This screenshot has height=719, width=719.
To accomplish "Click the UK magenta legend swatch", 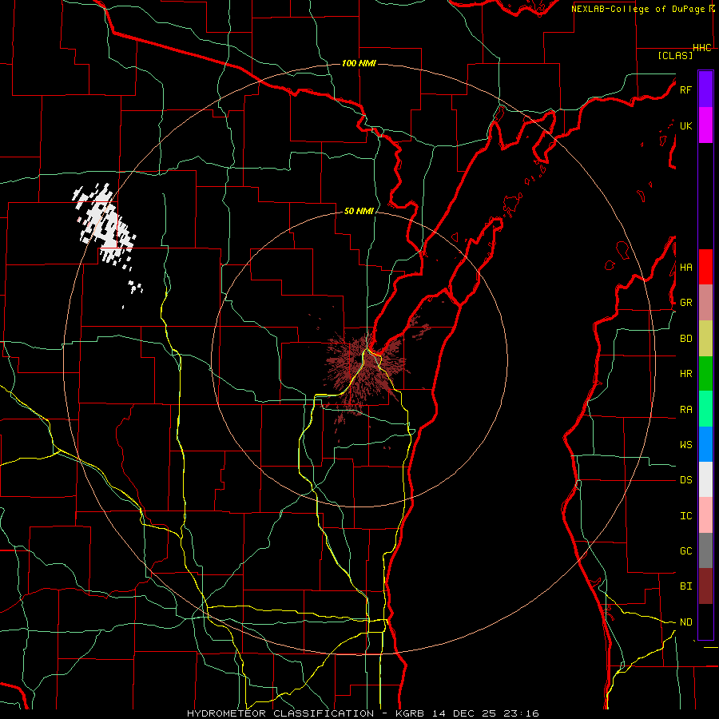I will 705,125.
